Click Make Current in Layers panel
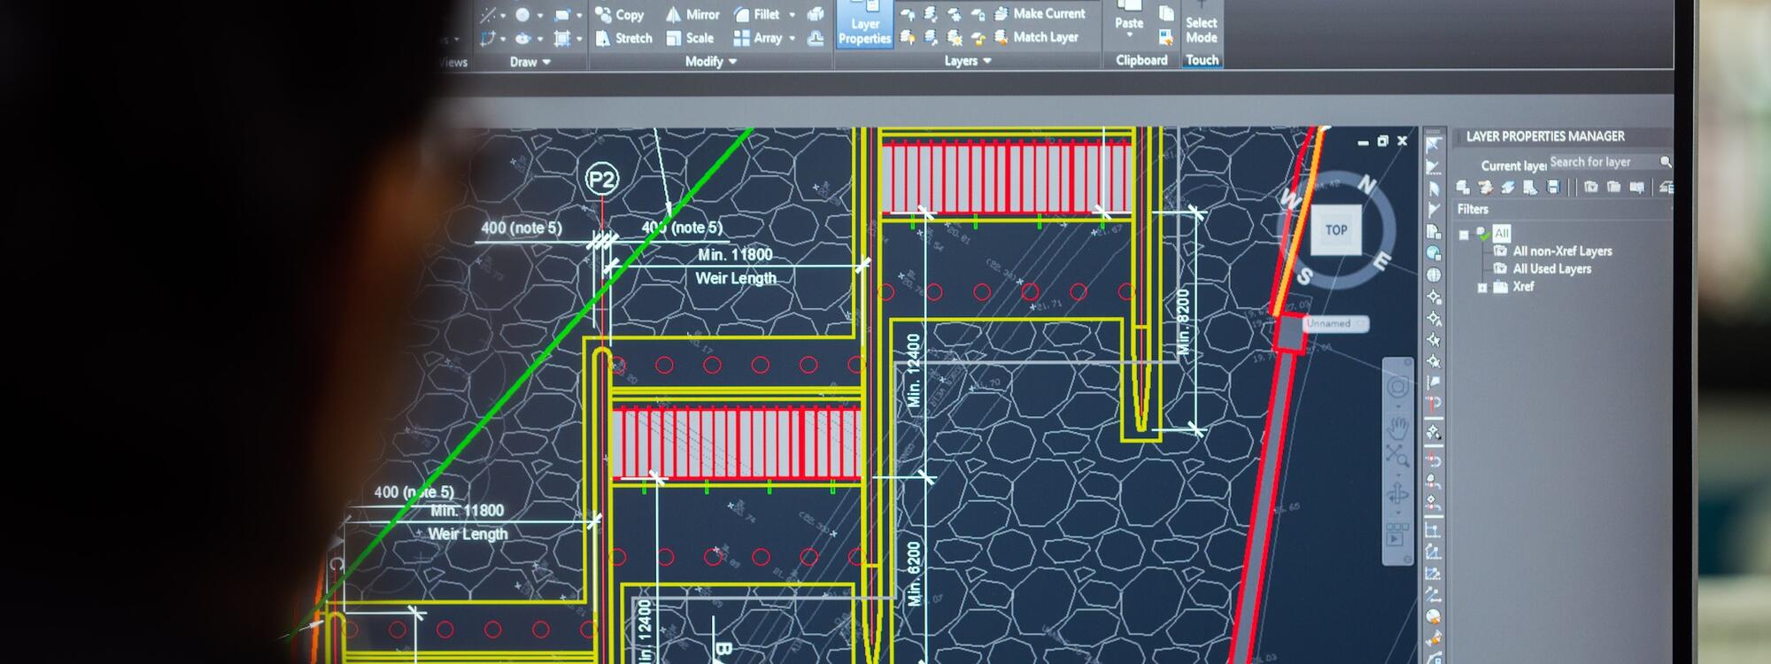 [1040, 13]
